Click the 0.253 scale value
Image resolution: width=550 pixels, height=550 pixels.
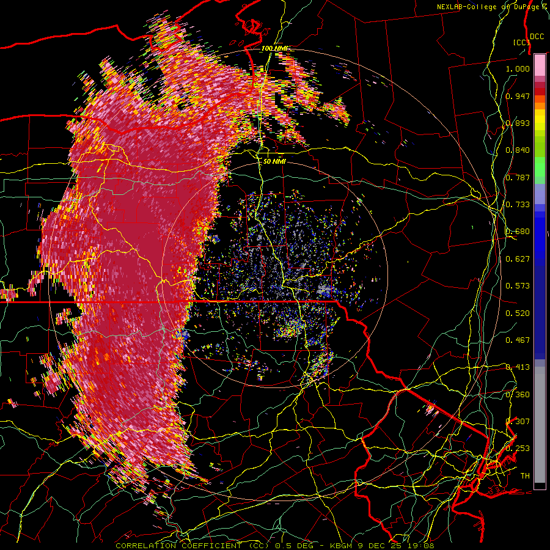[x=518, y=449]
